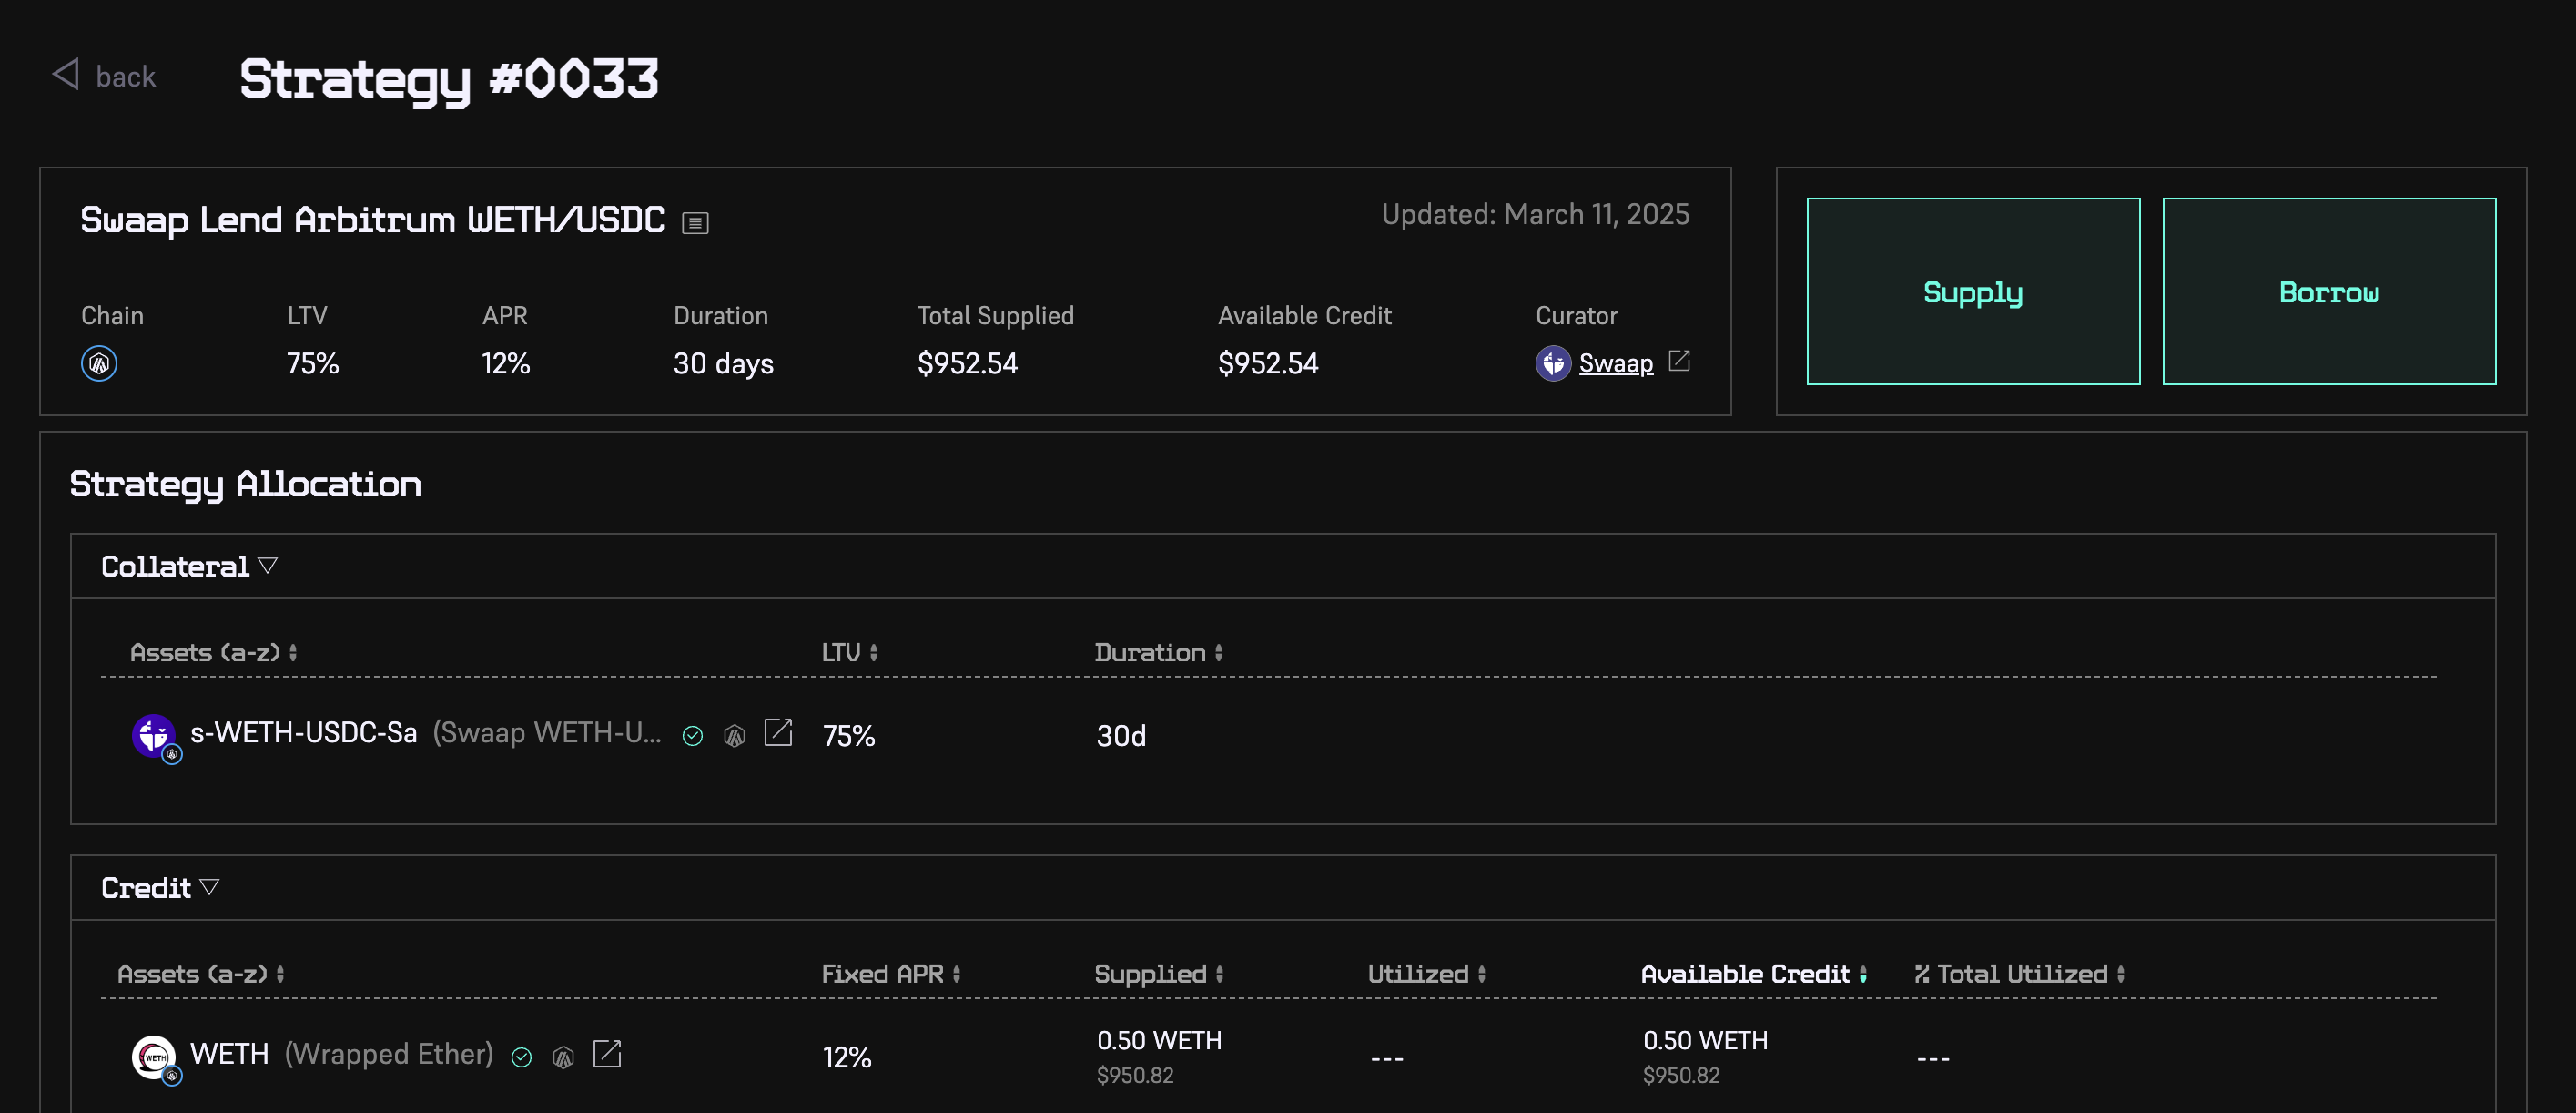
Task: Click Arbitrum icon next to s-WETH-USDC-Sa
Action: [x=735, y=737]
